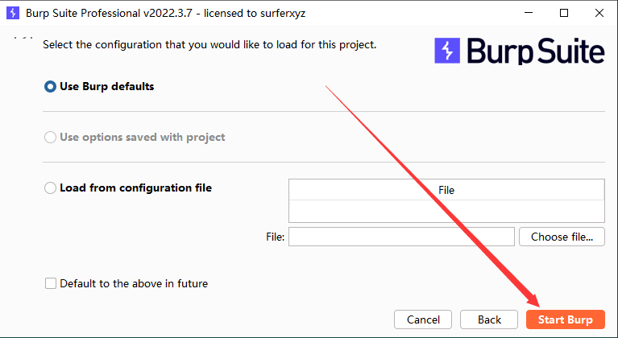Go Back to the previous step
The height and width of the screenshot is (338, 618).
(489, 319)
